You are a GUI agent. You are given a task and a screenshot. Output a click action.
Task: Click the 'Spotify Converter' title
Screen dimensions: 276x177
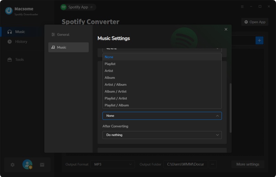90,22
